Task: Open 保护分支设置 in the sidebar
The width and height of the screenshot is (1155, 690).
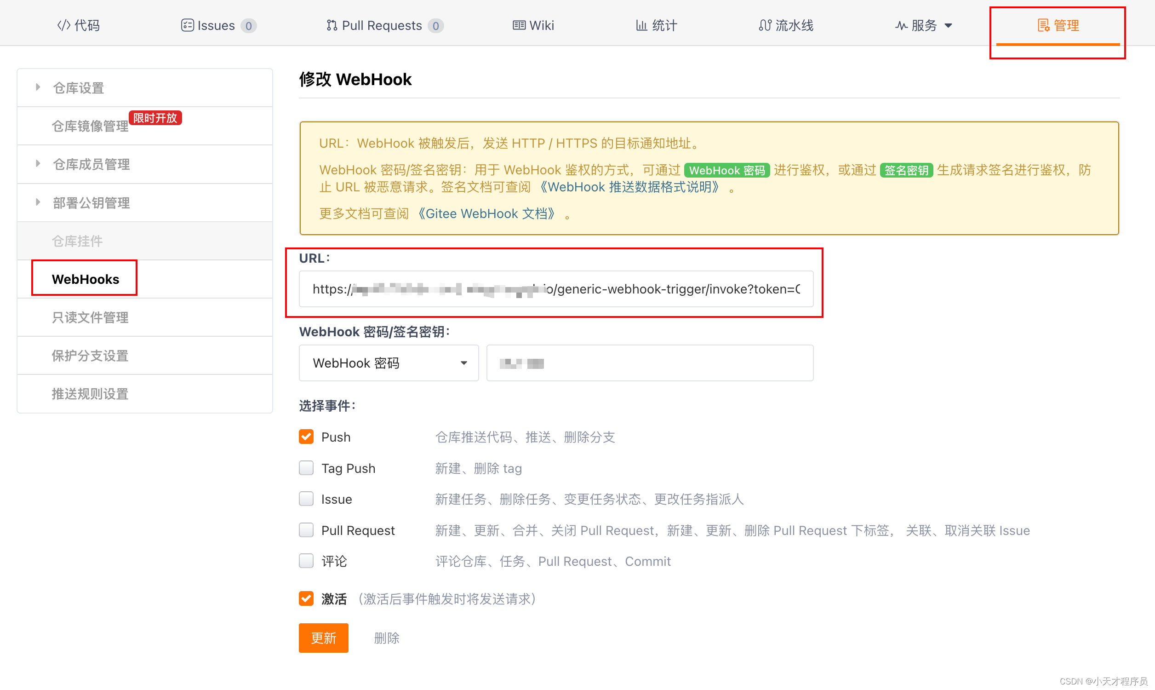Action: tap(90, 356)
